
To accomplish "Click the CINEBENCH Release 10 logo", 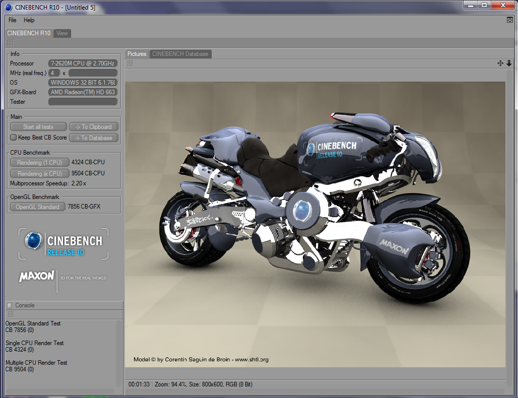I will pos(63,244).
